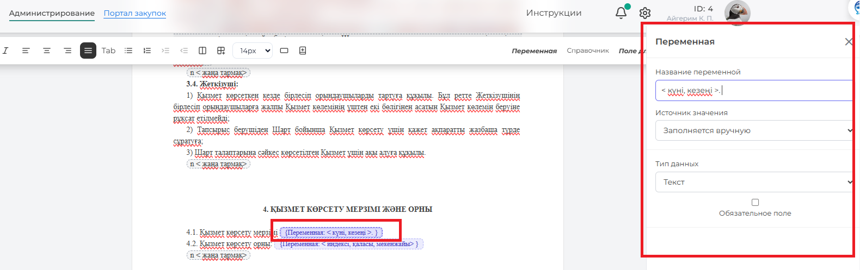Check the Обязательное поле checkbox
This screenshot has width=860, height=270.
click(755, 202)
